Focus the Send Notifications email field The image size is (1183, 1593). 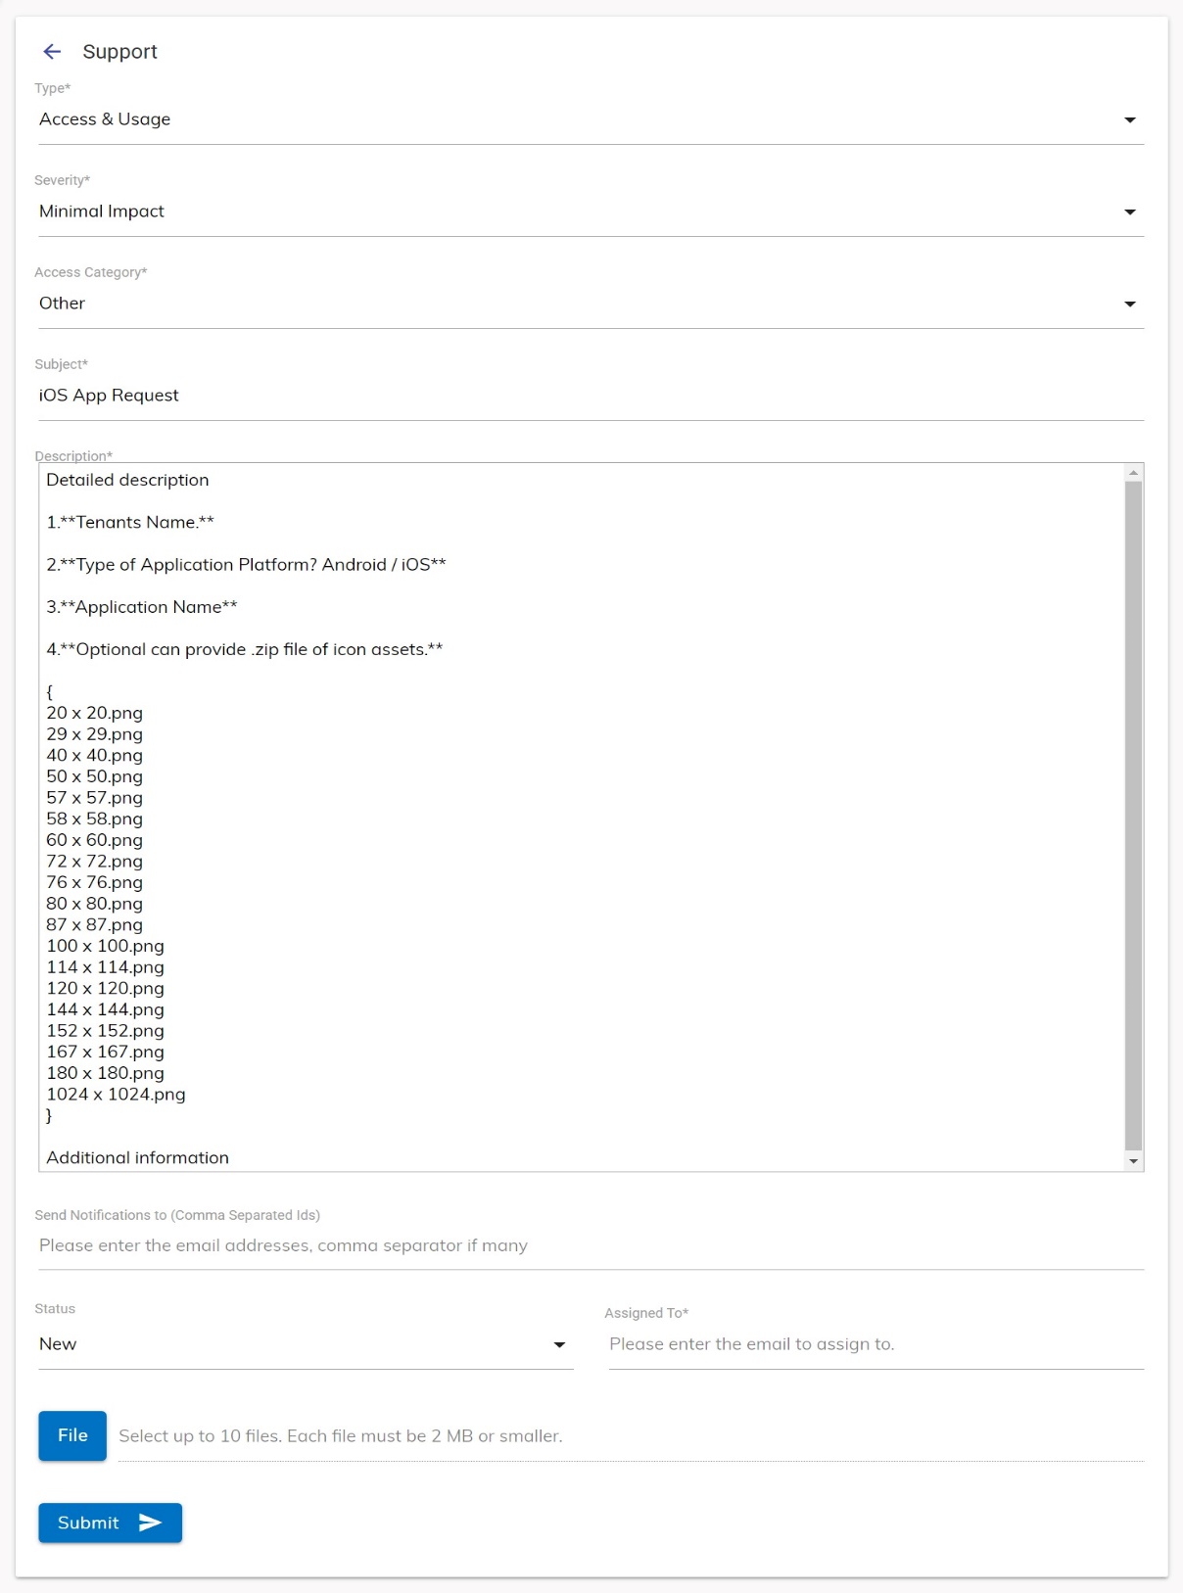click(x=588, y=1245)
